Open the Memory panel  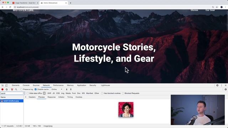click(x=70, y=85)
